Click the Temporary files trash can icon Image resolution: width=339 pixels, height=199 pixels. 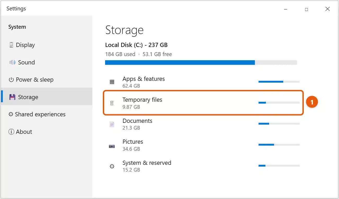[112, 103]
